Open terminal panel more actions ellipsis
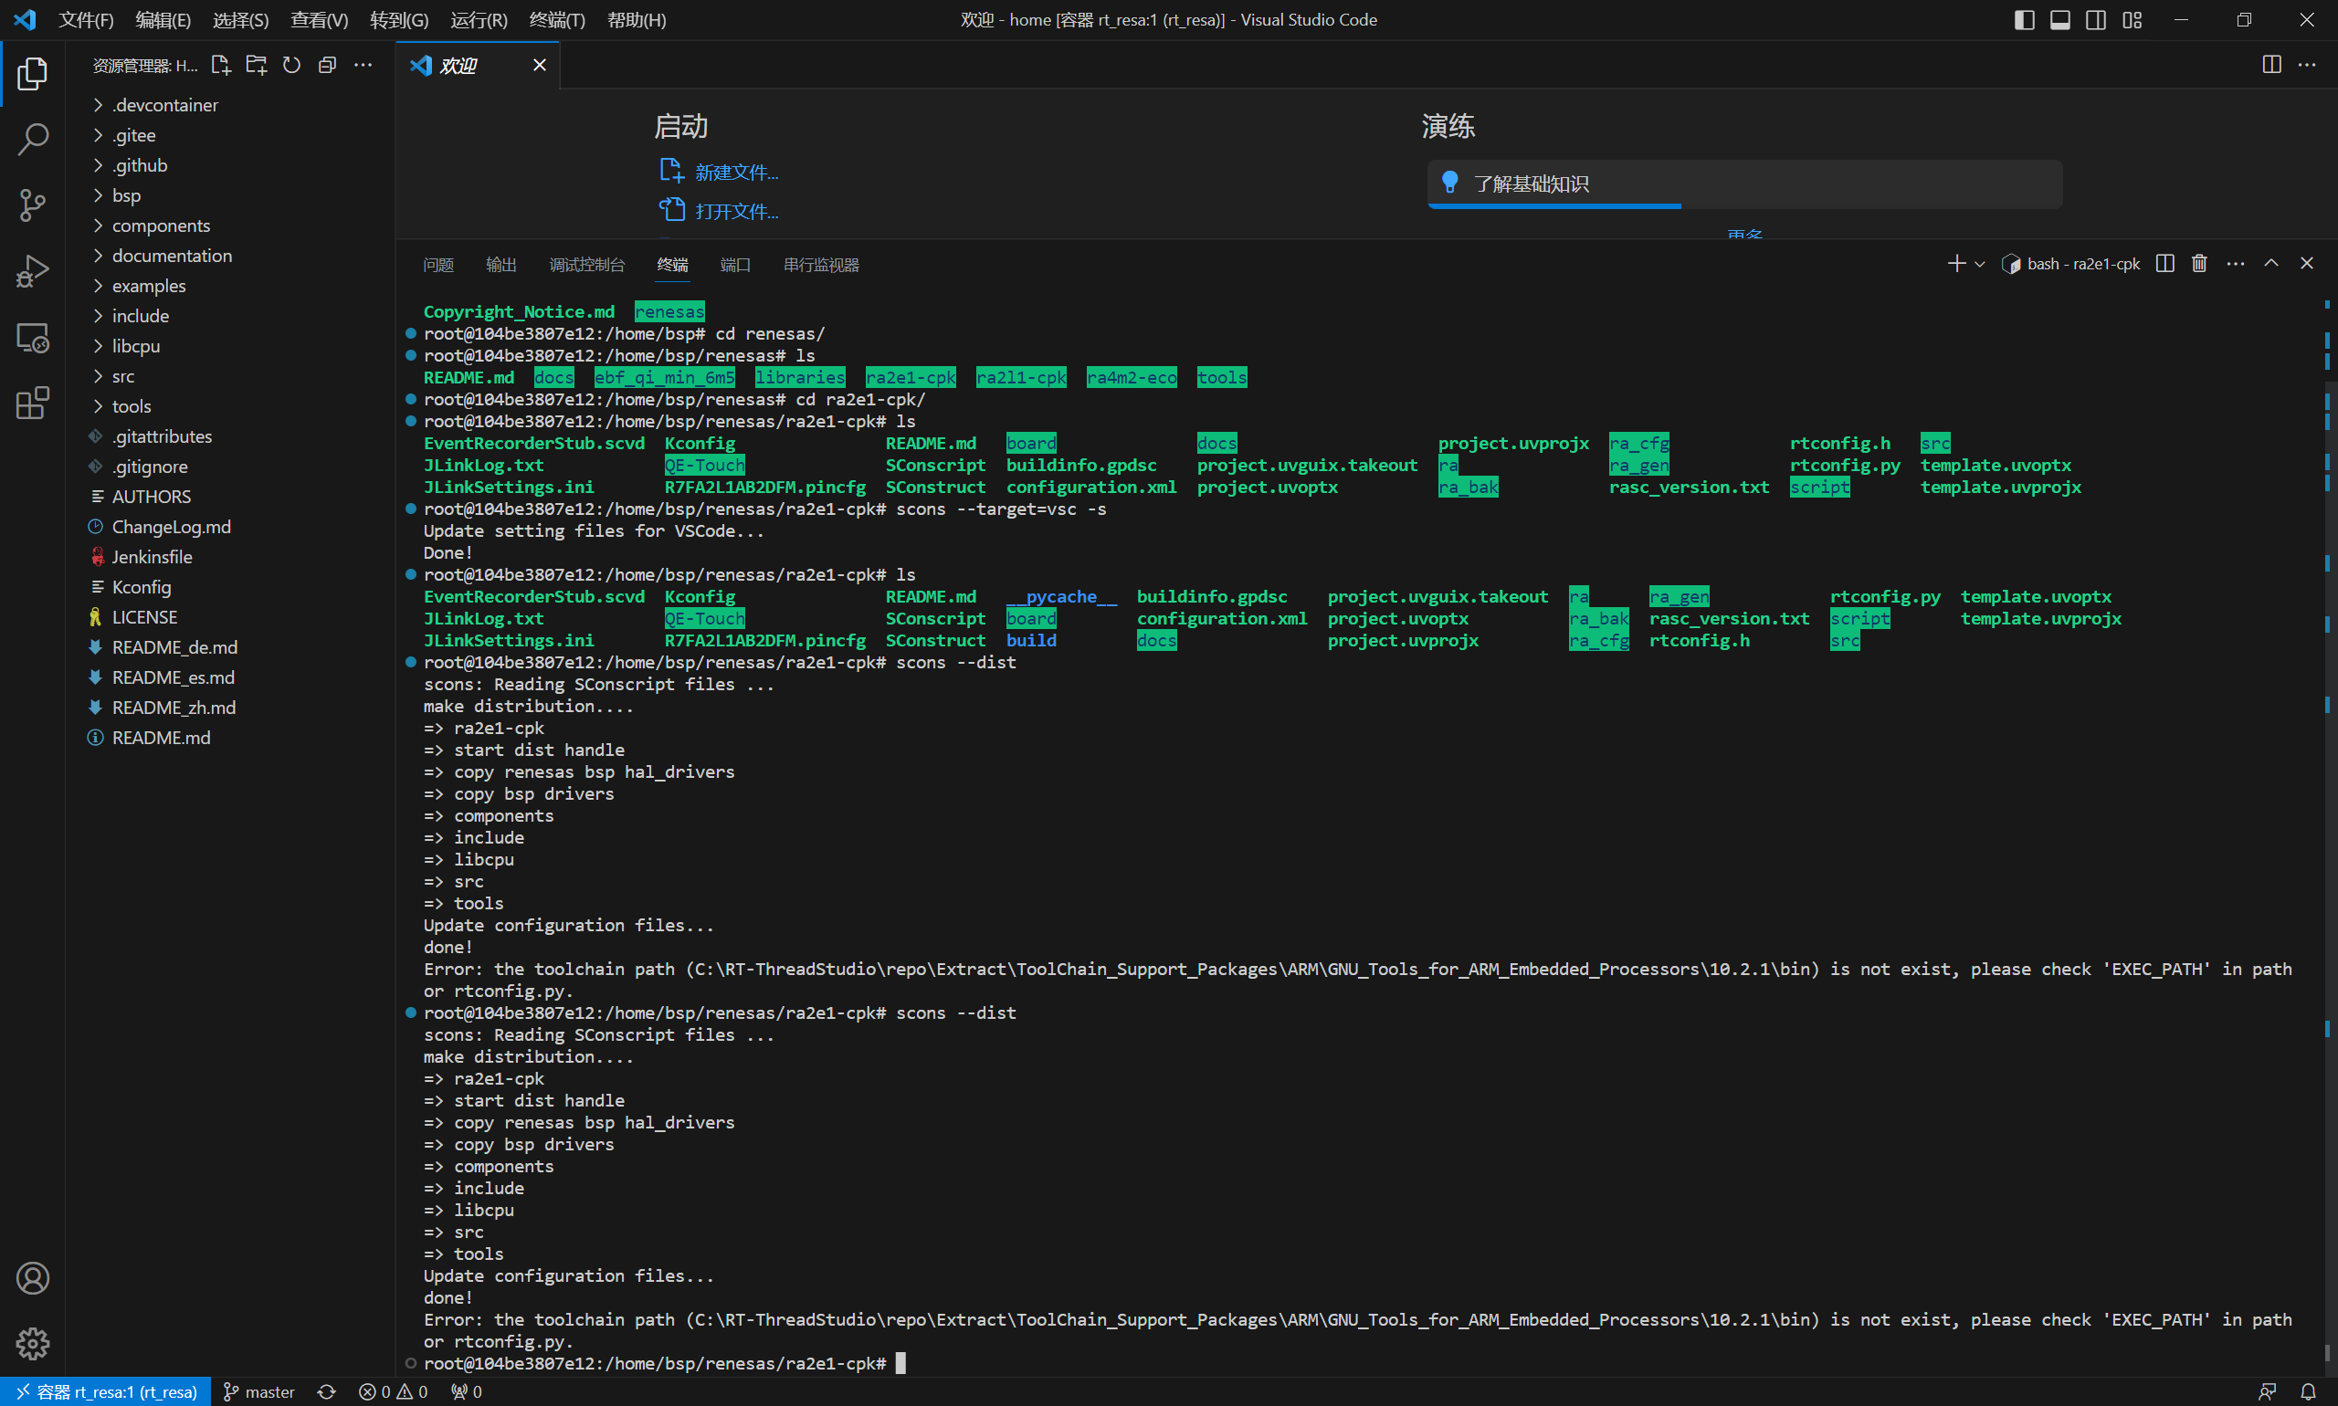 tap(2236, 263)
